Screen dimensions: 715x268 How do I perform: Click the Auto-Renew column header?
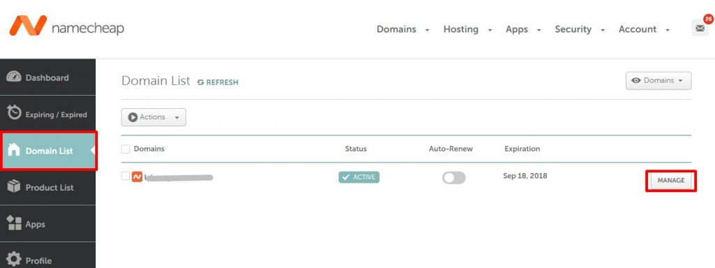click(x=450, y=149)
